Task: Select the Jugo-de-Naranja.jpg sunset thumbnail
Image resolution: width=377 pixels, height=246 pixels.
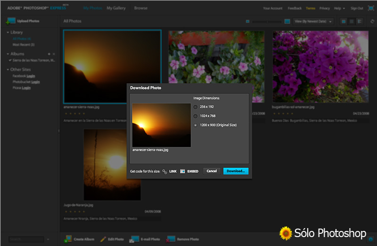Action: [x=112, y=165]
